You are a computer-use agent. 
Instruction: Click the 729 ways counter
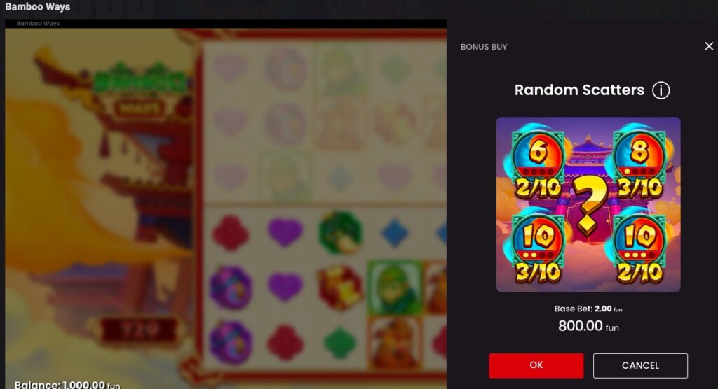coord(140,330)
